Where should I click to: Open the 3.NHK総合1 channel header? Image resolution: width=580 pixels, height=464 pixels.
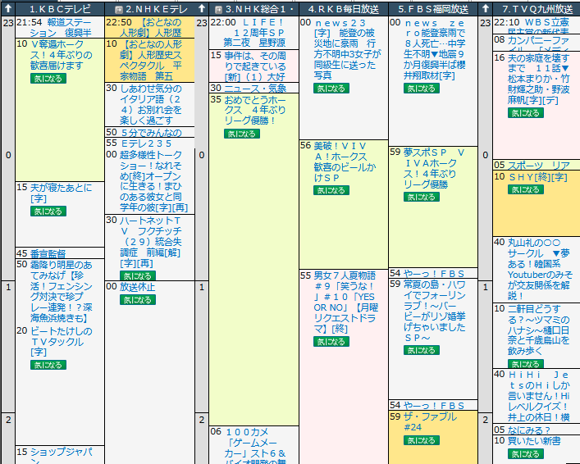(259, 9)
